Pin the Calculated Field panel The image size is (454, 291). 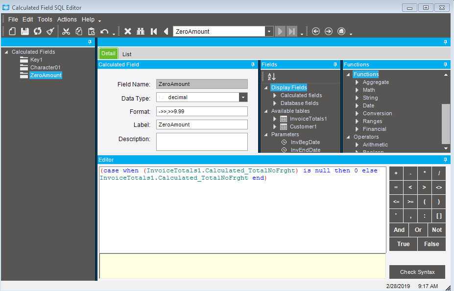tap(253, 64)
